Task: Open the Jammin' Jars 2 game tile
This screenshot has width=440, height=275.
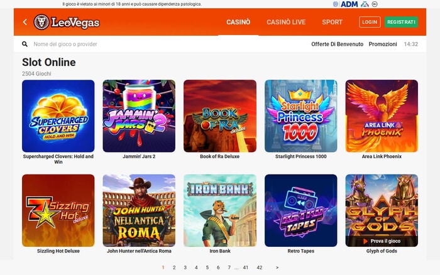Action: 139,116
